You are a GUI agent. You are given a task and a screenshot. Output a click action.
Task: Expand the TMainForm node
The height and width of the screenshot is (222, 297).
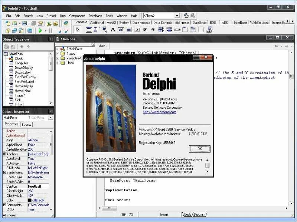(58, 49)
